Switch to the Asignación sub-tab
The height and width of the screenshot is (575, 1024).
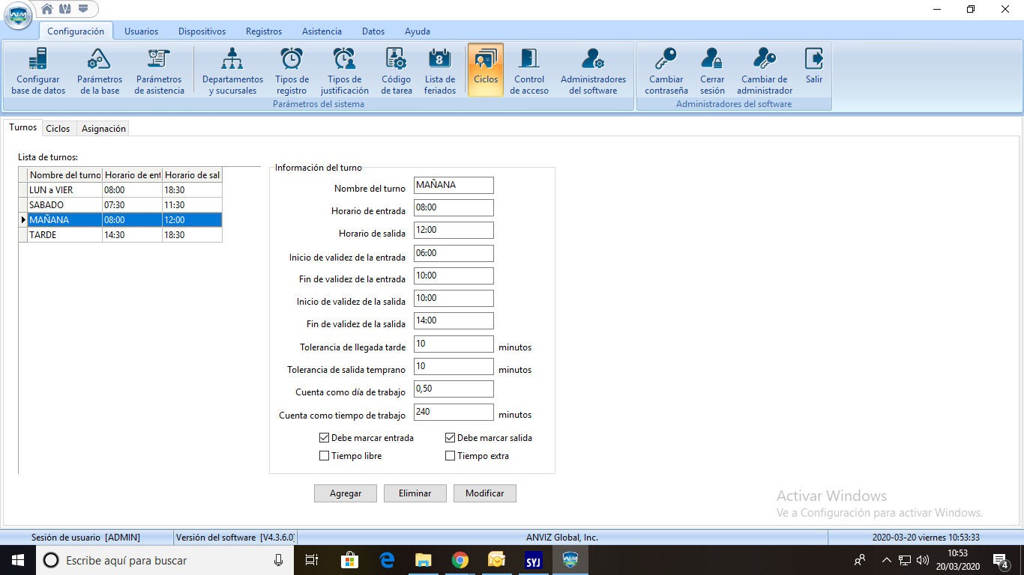point(103,129)
